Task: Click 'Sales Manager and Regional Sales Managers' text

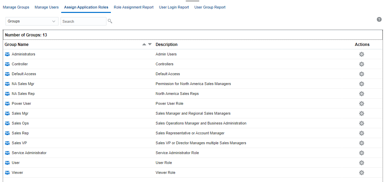Action: (193, 114)
